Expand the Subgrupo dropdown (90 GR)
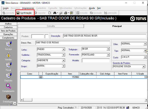This screenshot has width=148, height=109. (x=108, y=49)
